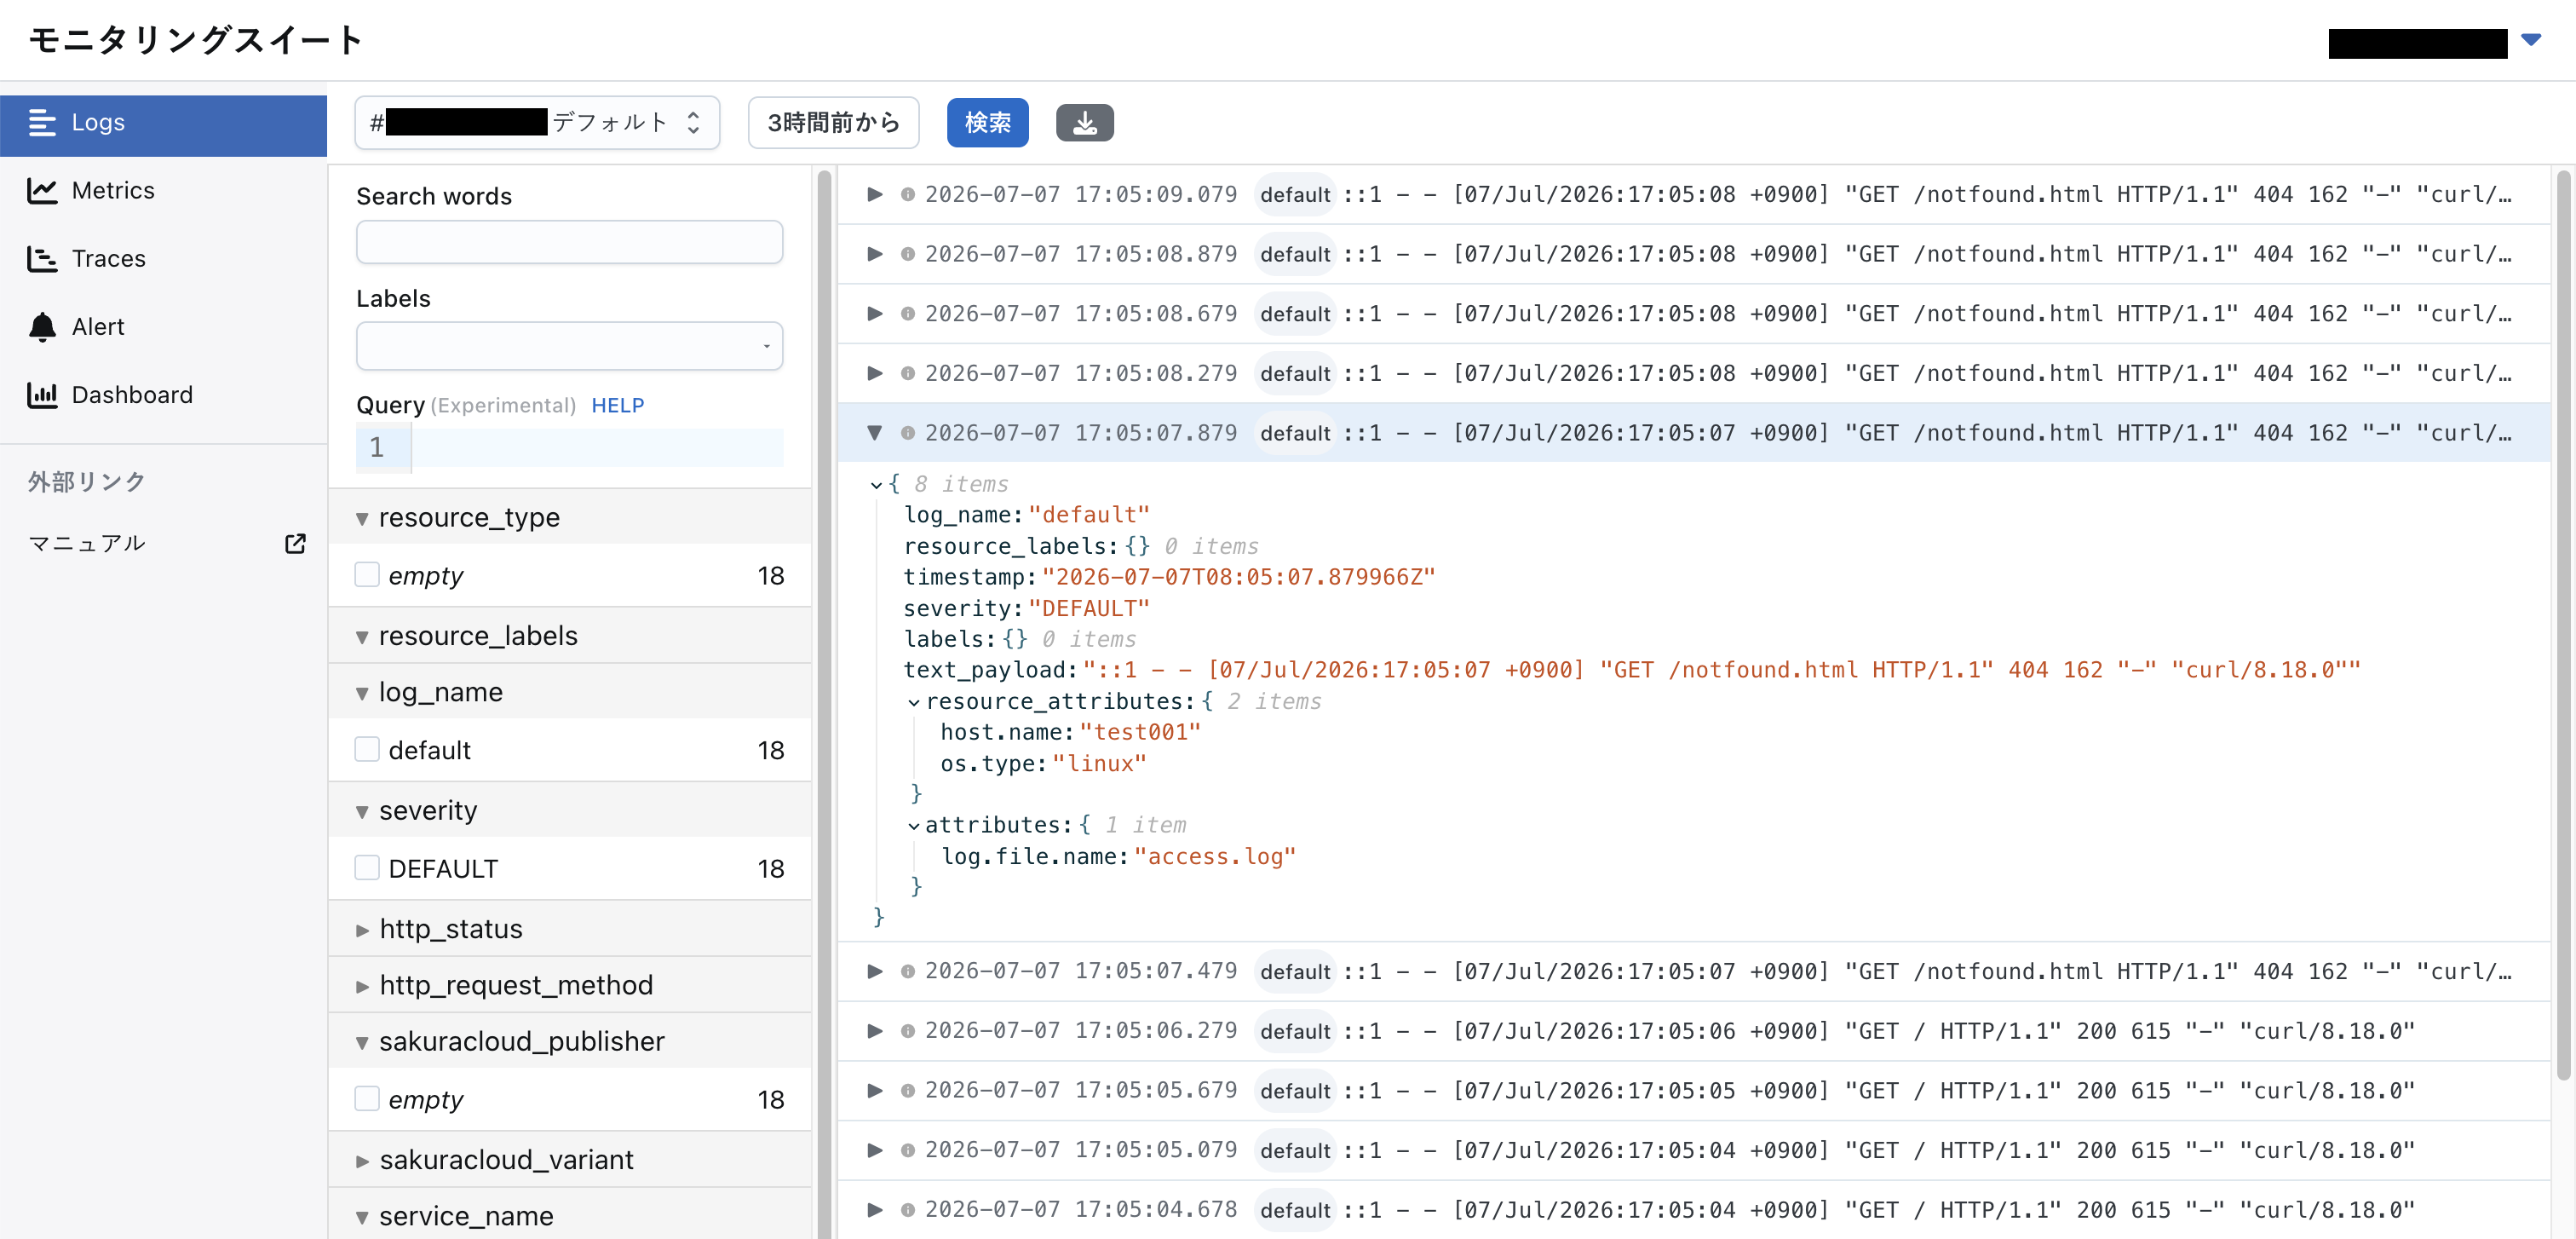Expand the http_request_method facet

tap(362, 986)
